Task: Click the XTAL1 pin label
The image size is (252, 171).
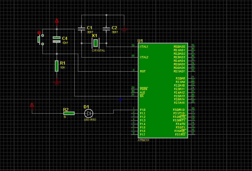Action: tap(144, 47)
